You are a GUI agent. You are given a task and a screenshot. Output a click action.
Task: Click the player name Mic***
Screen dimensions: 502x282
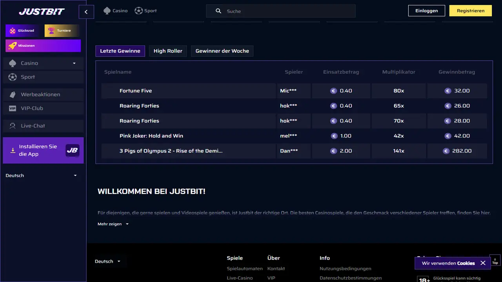(288, 91)
